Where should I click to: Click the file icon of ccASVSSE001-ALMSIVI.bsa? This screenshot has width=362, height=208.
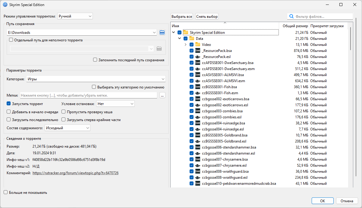pos(198,75)
